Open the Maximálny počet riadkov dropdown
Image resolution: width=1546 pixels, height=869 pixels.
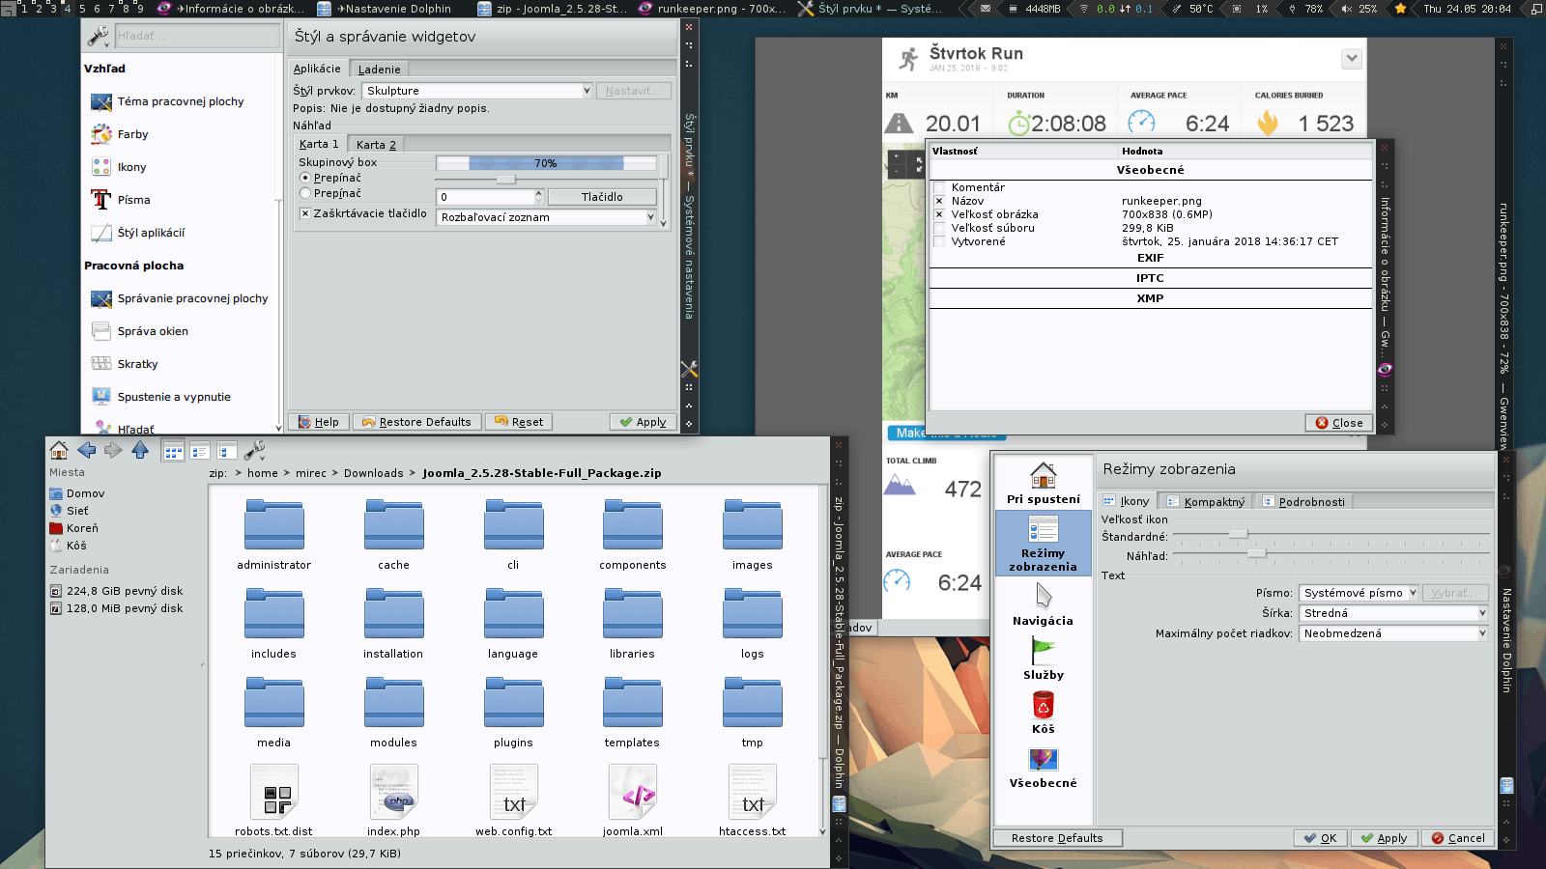coord(1392,633)
